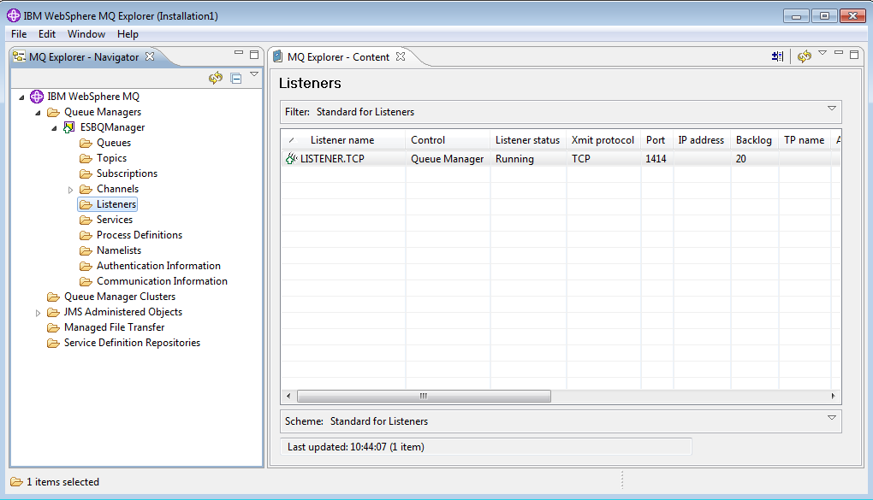Click the compare/show icon in Content toolbar
This screenshot has height=500, width=873.
[x=778, y=56]
